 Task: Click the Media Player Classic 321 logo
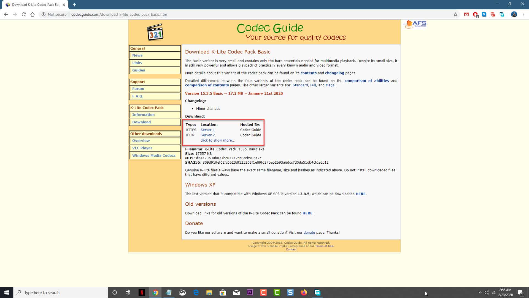(155, 32)
